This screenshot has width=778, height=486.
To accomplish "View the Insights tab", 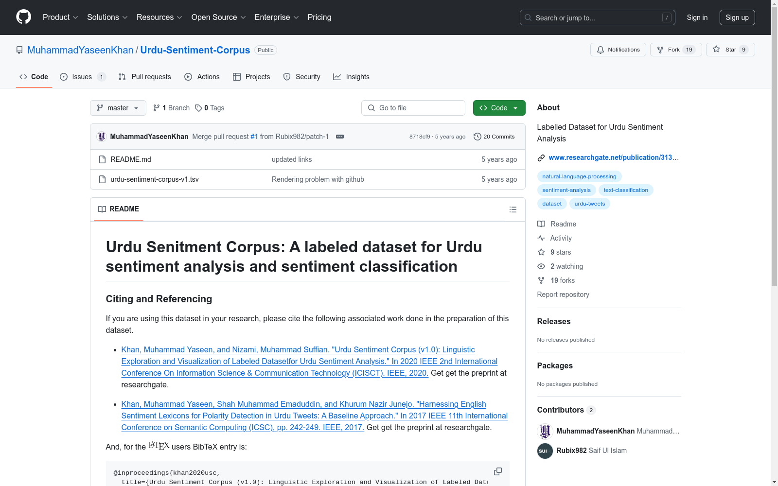I will (x=352, y=77).
